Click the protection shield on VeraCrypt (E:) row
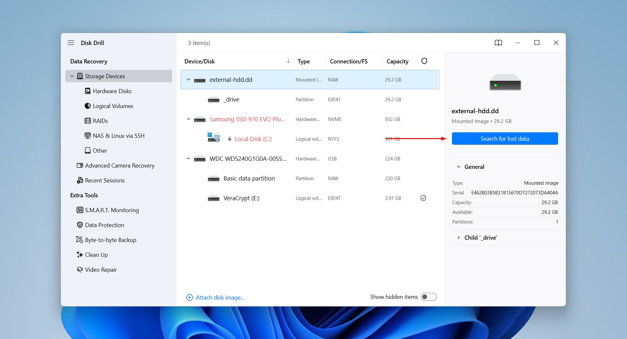The image size is (627, 339). point(423,198)
